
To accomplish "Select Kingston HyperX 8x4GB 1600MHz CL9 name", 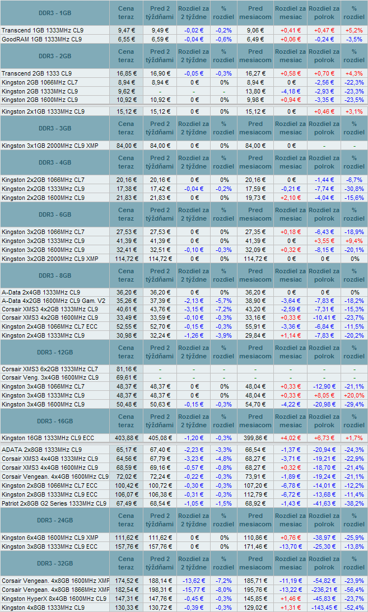I will coord(54,599).
